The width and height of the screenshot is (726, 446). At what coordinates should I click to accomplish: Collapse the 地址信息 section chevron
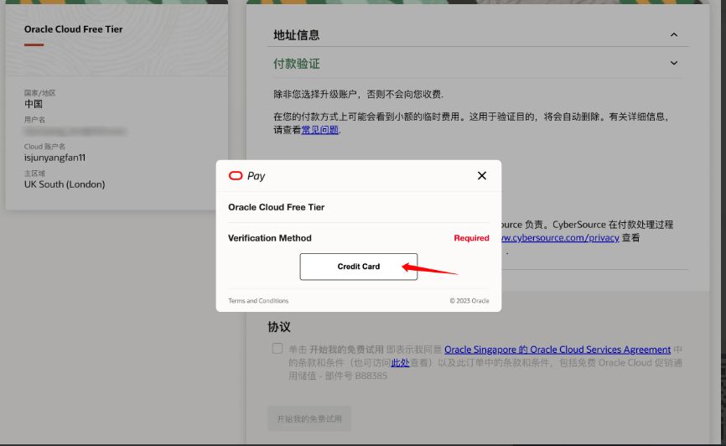(674, 34)
